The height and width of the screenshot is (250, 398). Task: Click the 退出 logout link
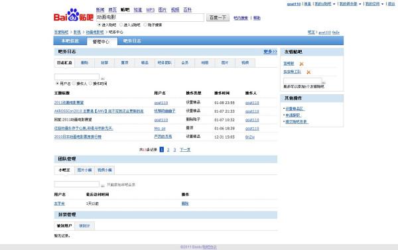tap(391, 4)
